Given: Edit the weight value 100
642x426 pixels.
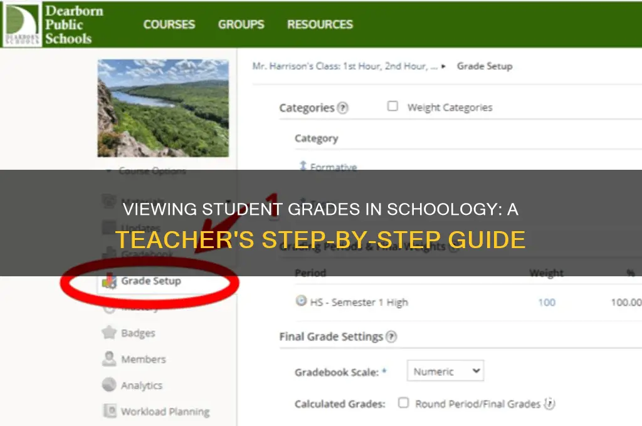Looking at the screenshot, I should tap(547, 303).
